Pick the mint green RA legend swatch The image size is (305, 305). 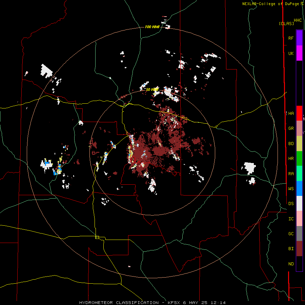click(299, 174)
